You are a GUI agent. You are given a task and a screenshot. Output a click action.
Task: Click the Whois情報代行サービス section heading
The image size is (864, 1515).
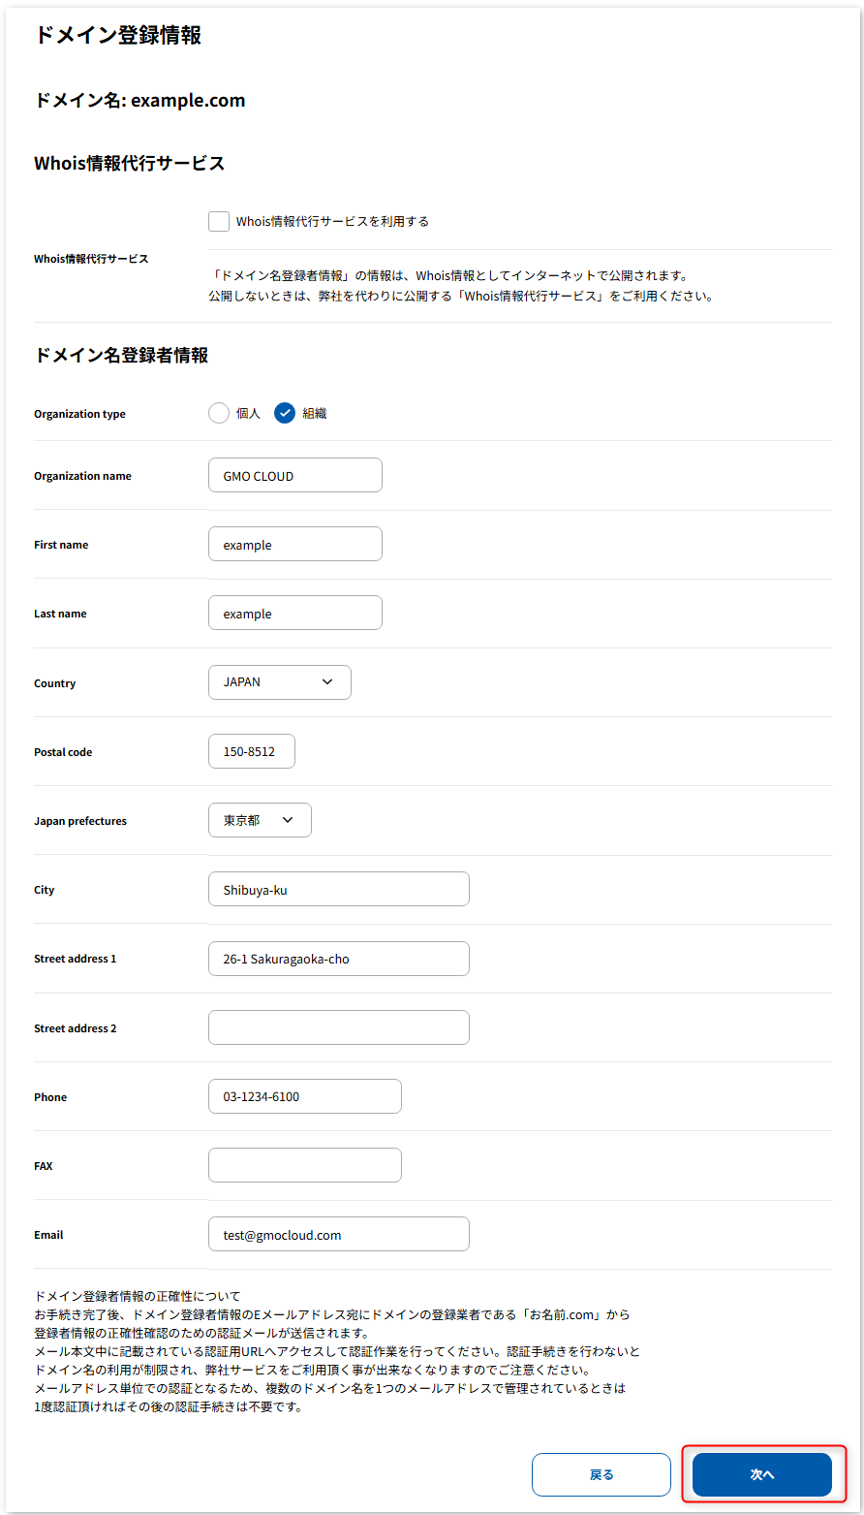(x=127, y=163)
